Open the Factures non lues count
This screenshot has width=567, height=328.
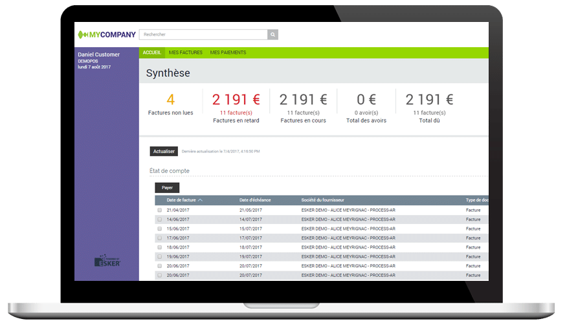pyautogui.click(x=171, y=99)
